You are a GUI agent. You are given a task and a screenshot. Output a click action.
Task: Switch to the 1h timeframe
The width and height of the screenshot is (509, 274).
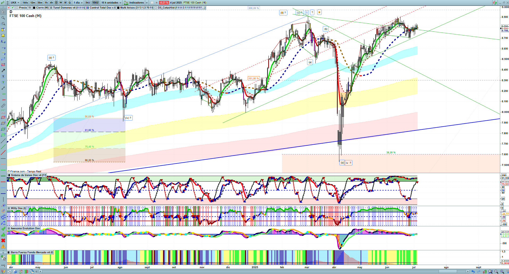point(46,3)
